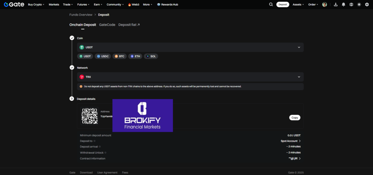Open the Assets dropdown in header
Image resolution: width=373 pixels, height=175 pixels.
point(298,4)
